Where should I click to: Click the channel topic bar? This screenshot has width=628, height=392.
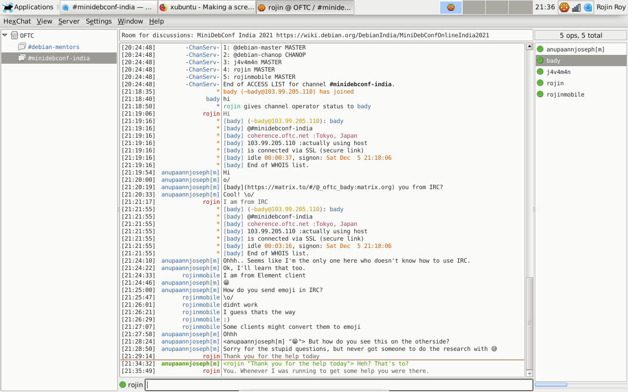[326, 35]
